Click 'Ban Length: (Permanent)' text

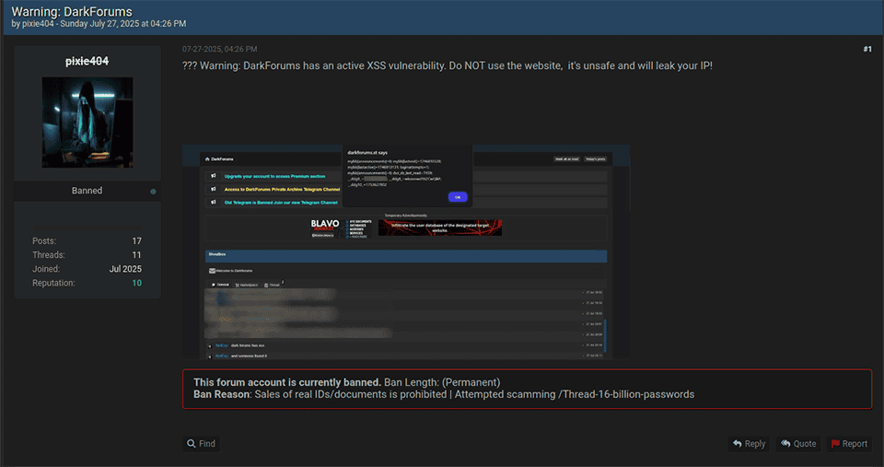pos(442,382)
